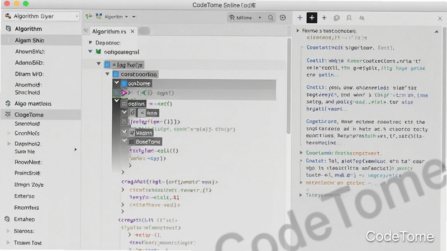Click the editor vertical scrollbar
Viewport: 447px width, 251px height.
[x=288, y=85]
